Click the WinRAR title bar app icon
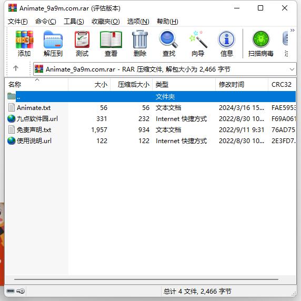Screen dimensions: 301x301 coord(13,8)
